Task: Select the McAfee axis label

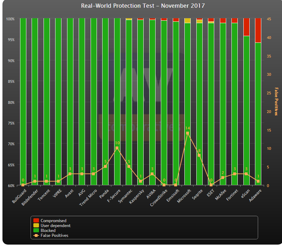Action: pyautogui.click(x=221, y=194)
